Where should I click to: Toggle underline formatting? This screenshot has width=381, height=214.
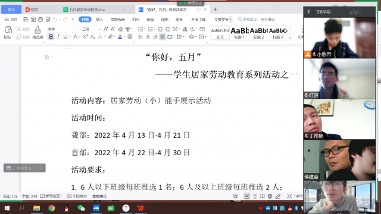65,37
